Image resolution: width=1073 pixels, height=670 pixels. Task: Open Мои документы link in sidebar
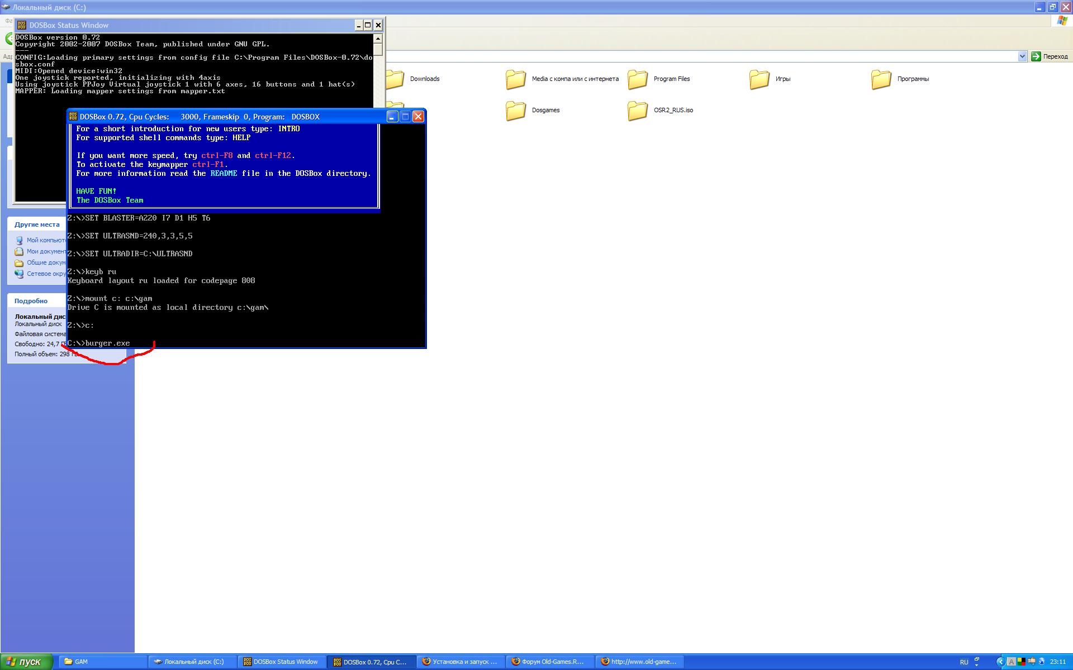(46, 251)
